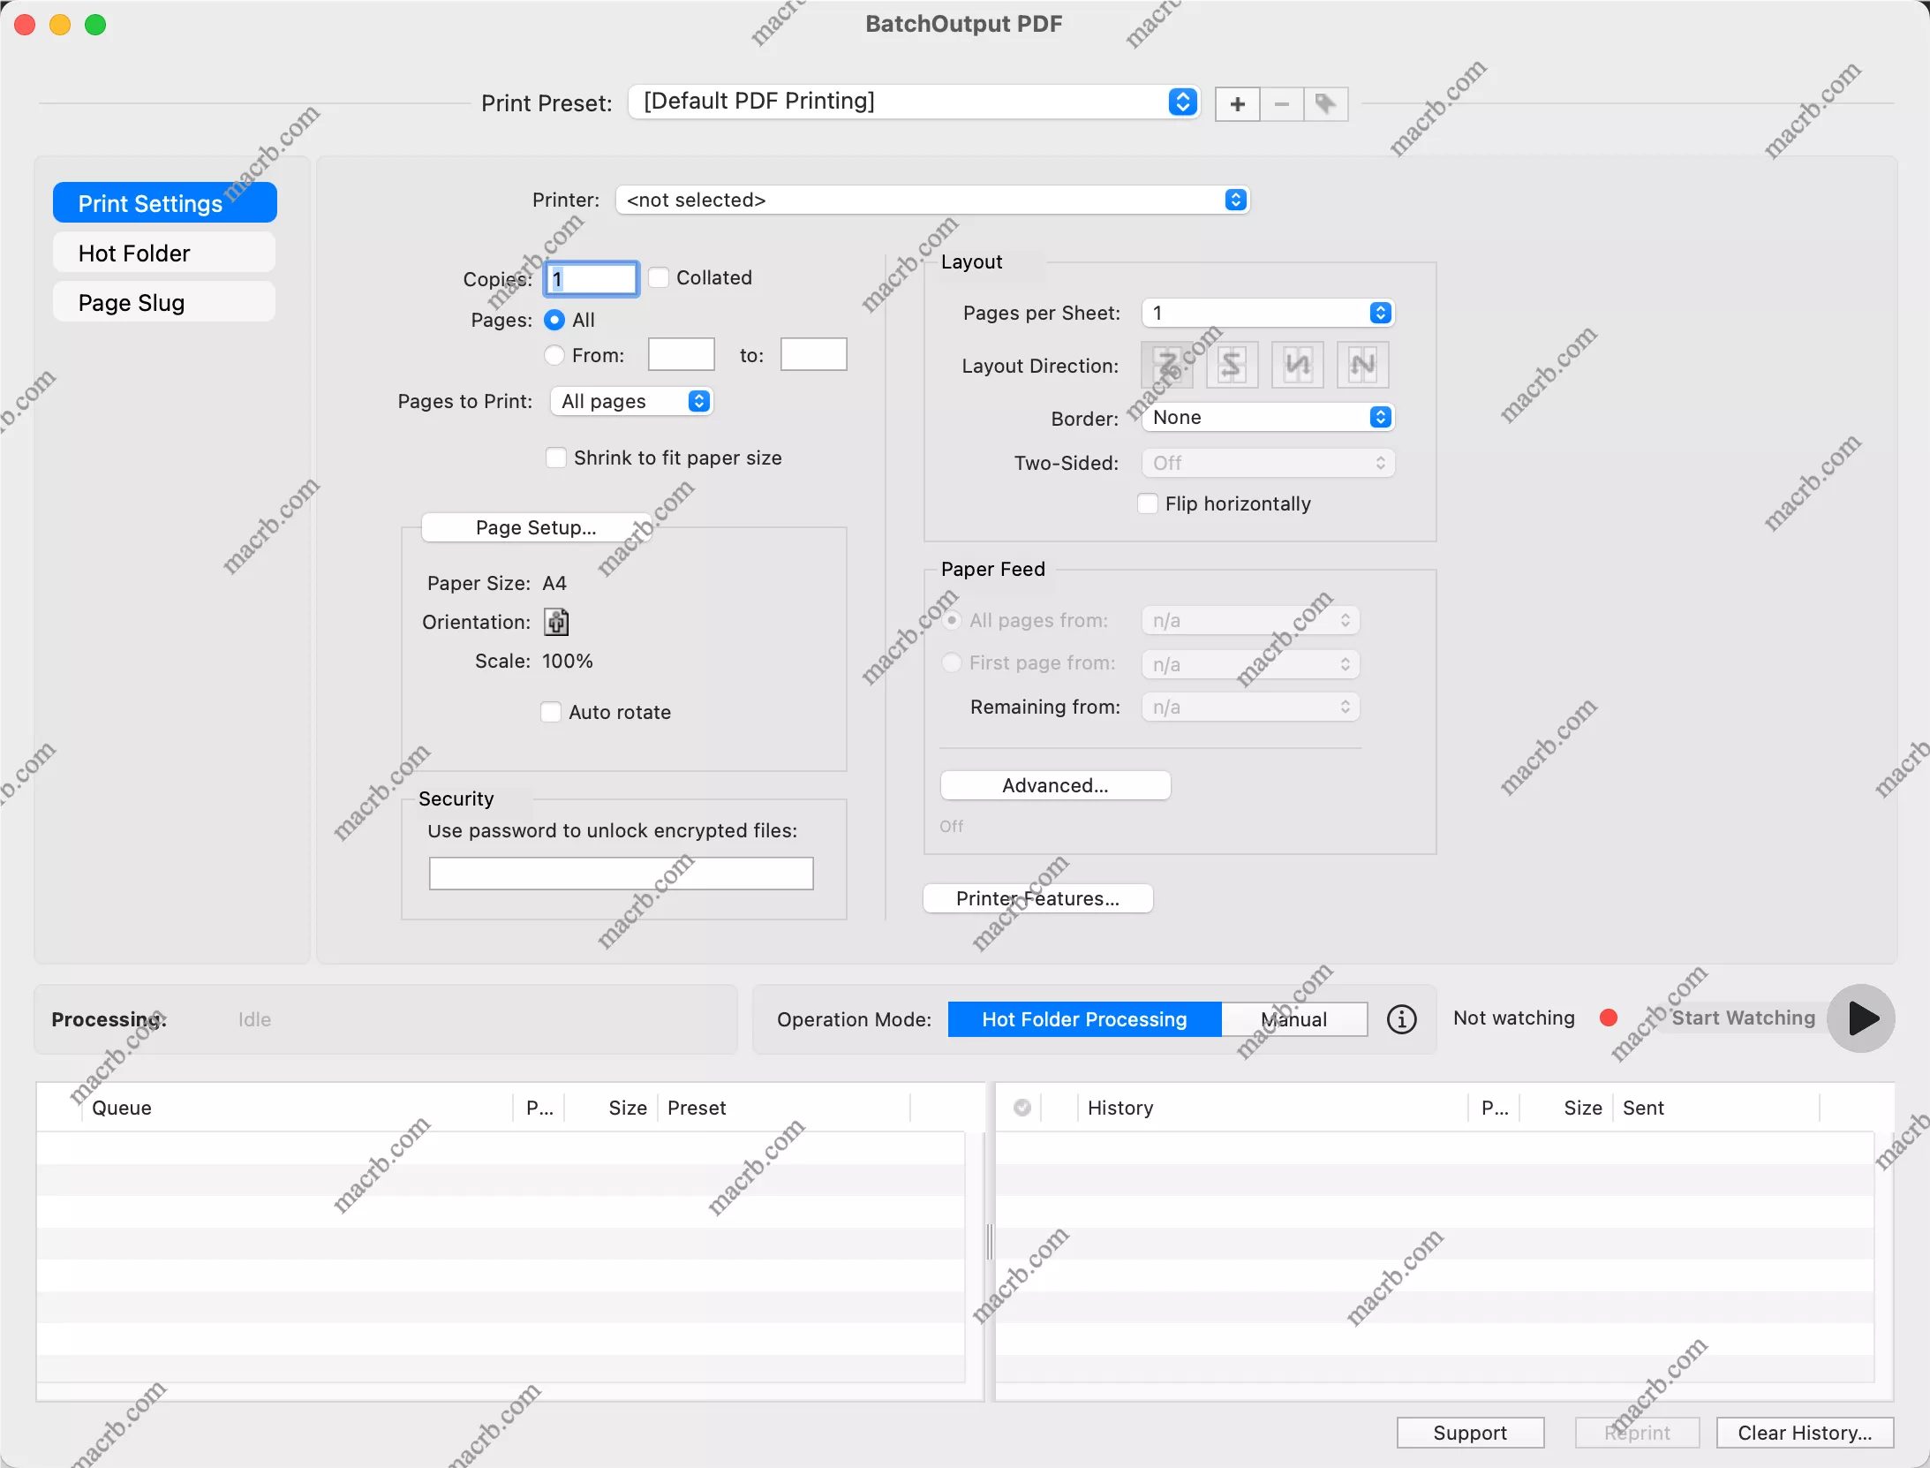
Task: Click the preset tag icon button
Action: tap(1325, 104)
